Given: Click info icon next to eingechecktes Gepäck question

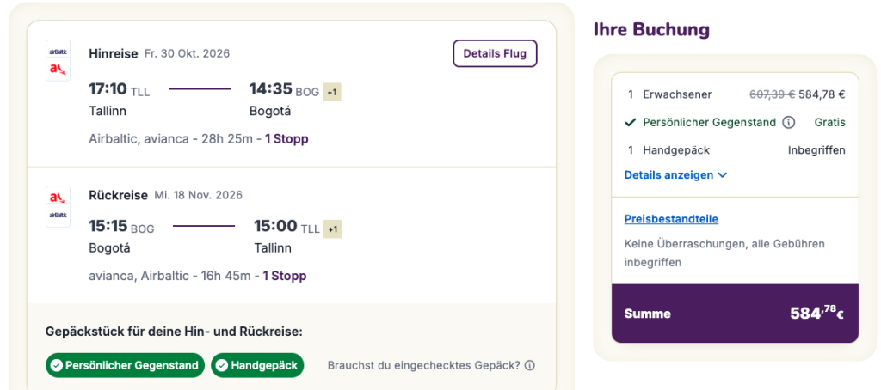Looking at the screenshot, I should click(x=530, y=365).
